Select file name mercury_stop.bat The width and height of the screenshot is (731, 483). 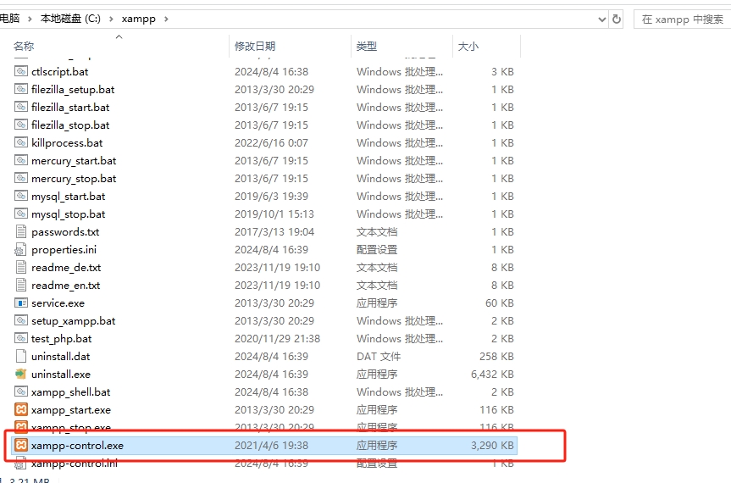pos(74,178)
